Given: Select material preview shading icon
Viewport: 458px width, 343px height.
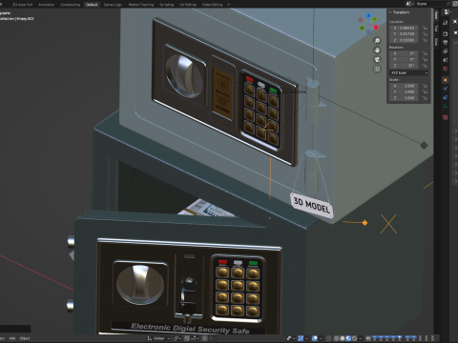Looking at the screenshot, I should pyautogui.click(x=348, y=338).
